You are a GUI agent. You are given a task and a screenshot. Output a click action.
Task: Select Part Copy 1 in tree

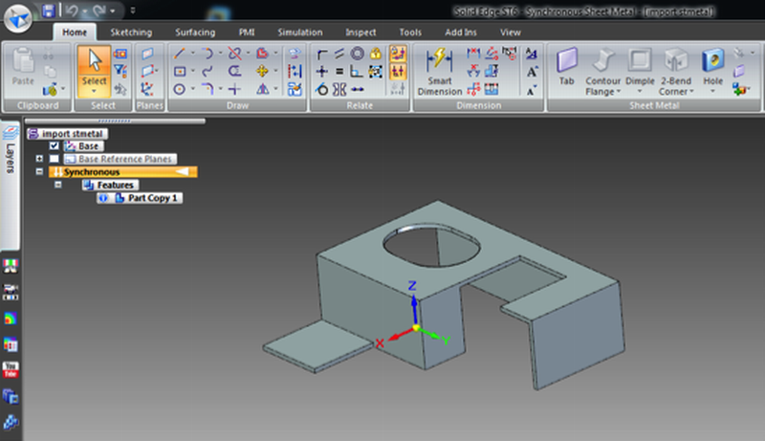(x=153, y=198)
